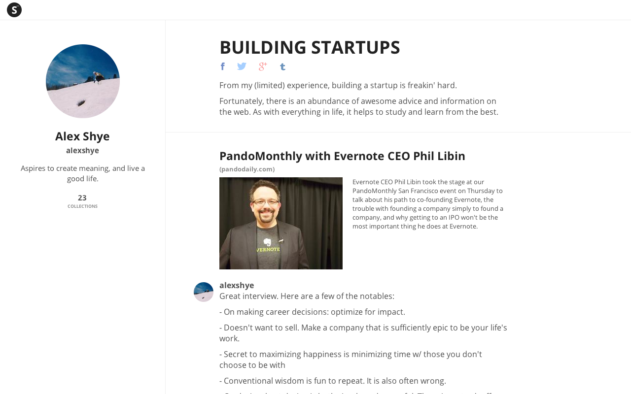
Task: Click the comment line about optimizing for impact
Action: 312,312
